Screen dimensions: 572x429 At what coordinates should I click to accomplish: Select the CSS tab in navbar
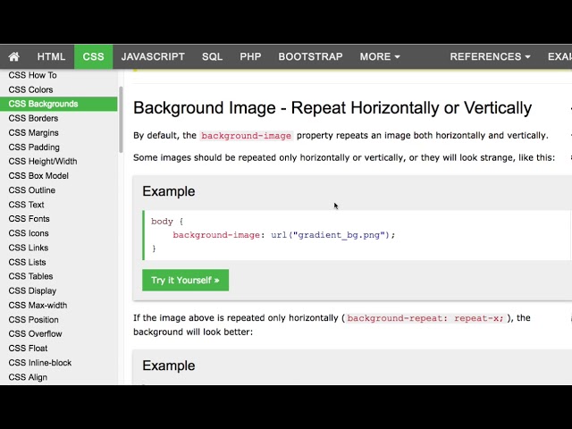[x=93, y=56]
